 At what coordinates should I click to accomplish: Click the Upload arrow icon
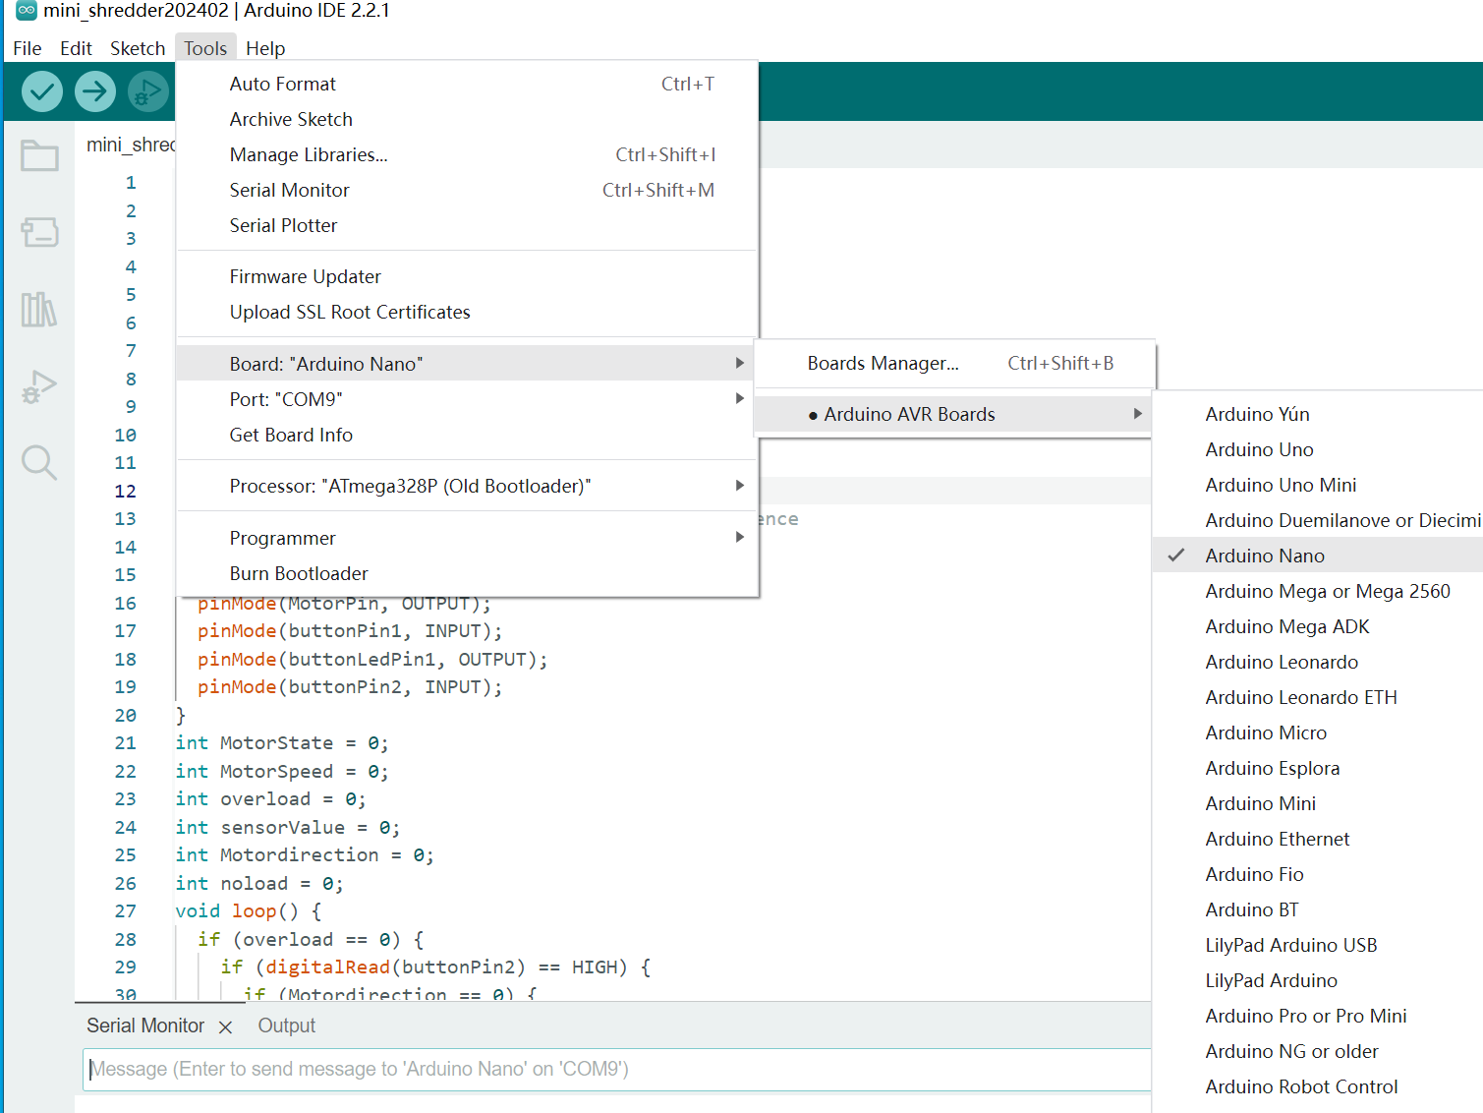point(95,91)
